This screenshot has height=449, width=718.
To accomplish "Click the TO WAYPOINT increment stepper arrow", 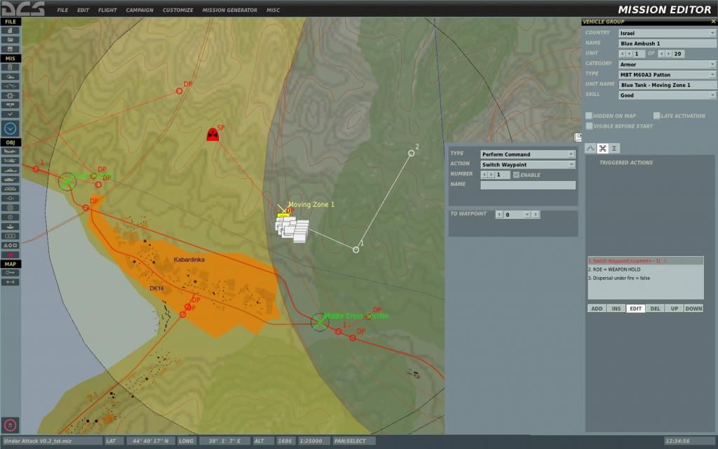I will 536,214.
